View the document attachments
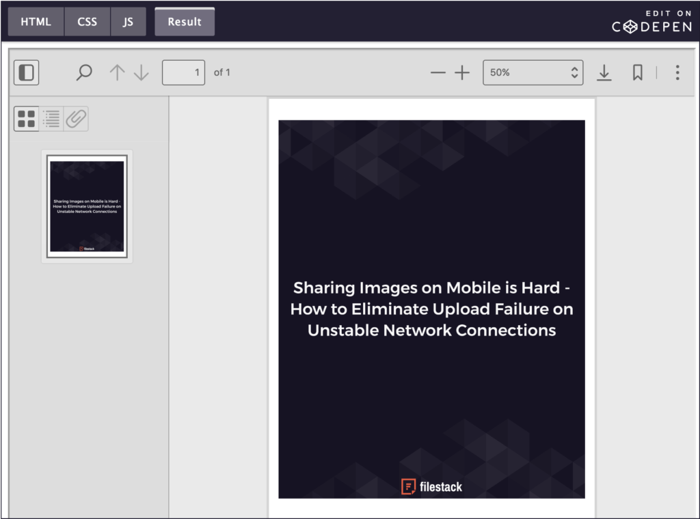700x519 pixels. point(75,118)
